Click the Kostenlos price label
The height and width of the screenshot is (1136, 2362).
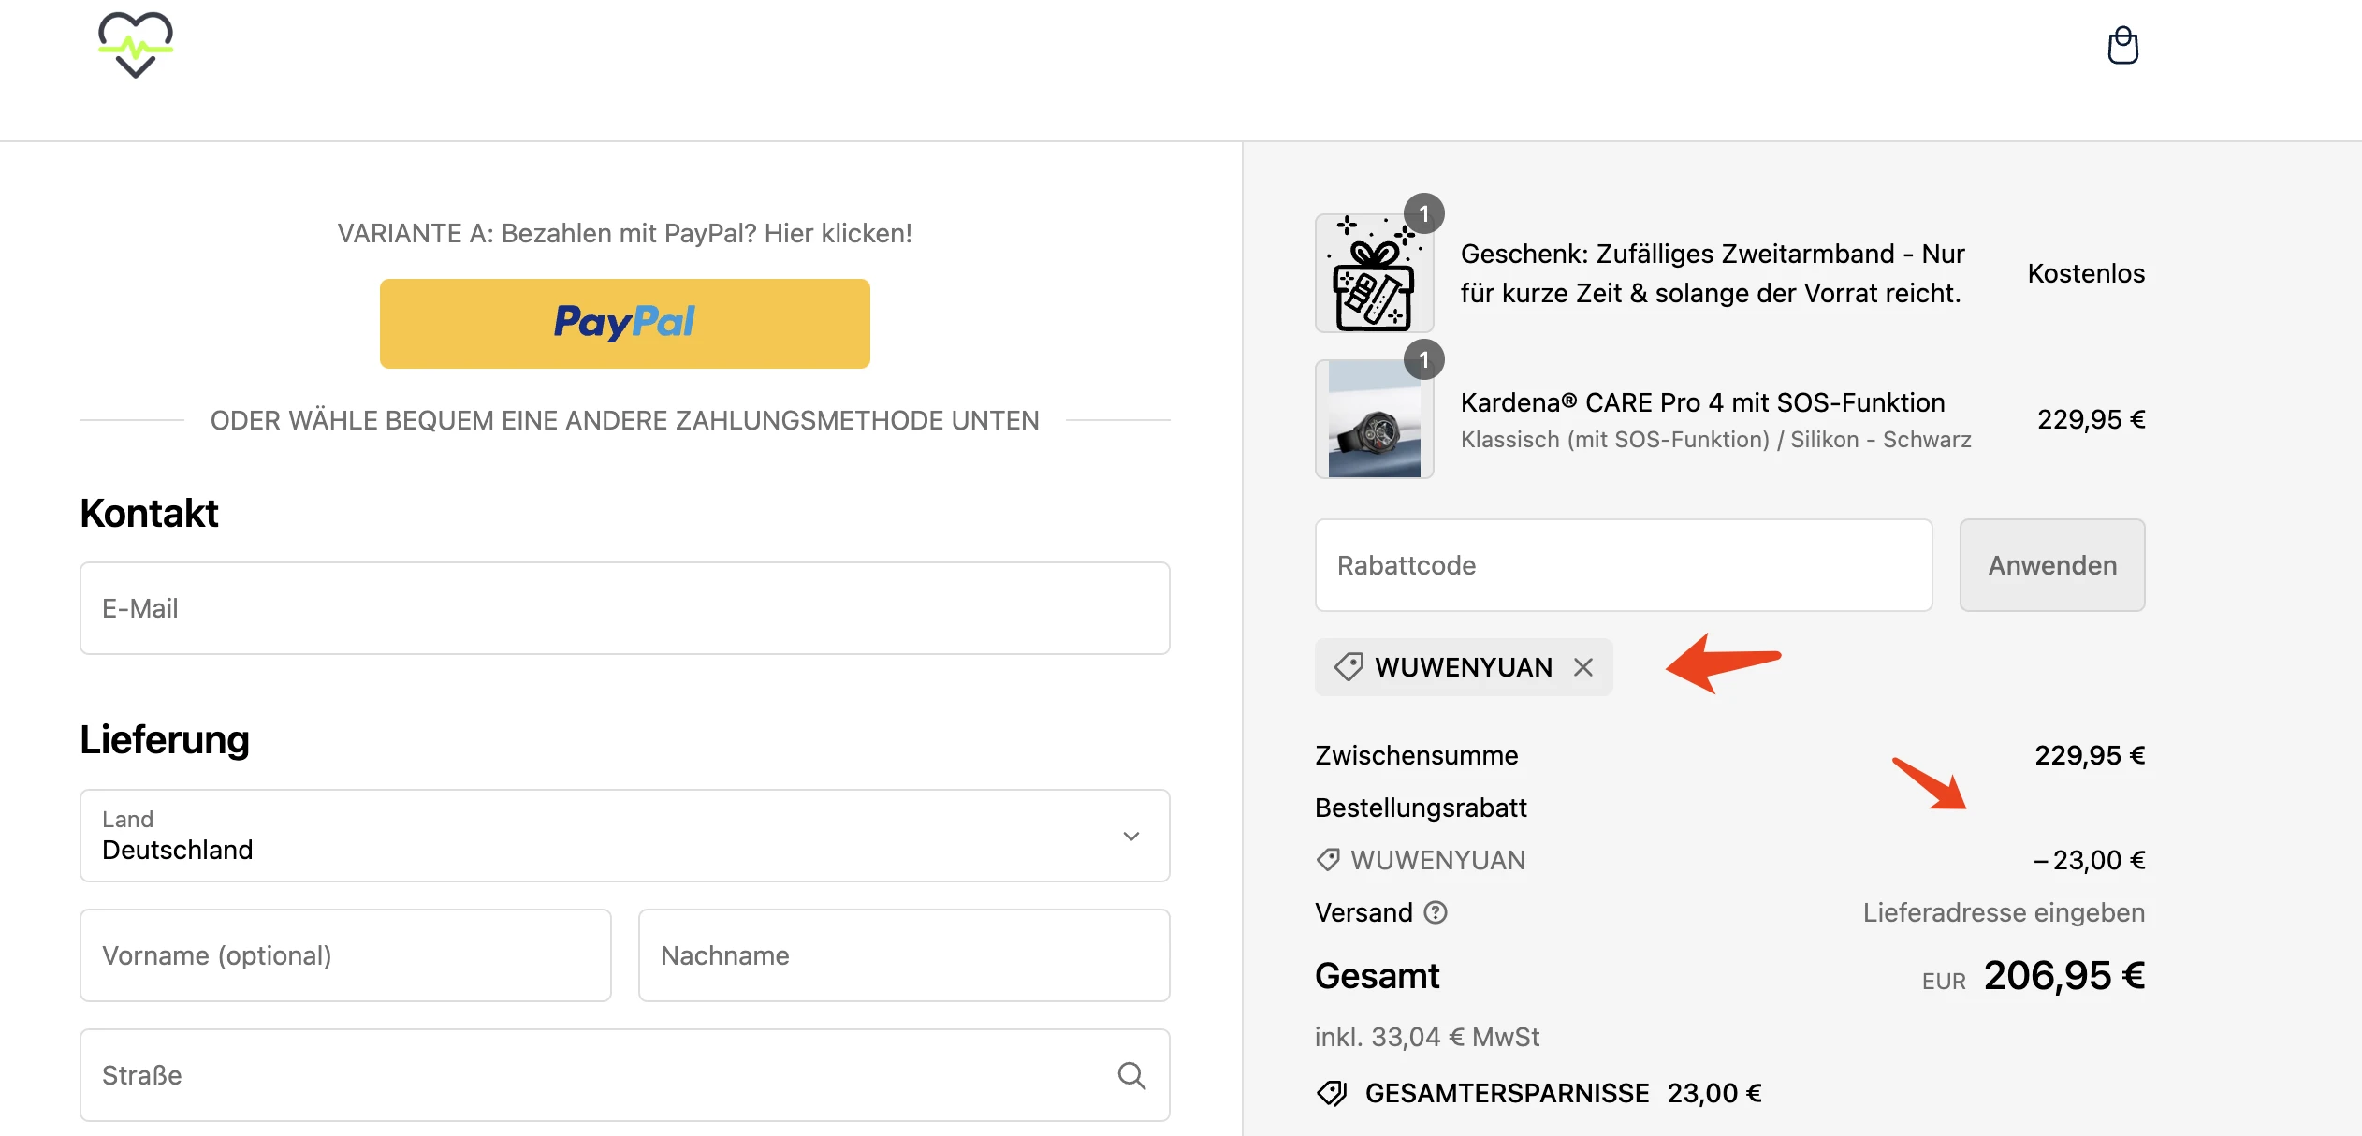point(2086,273)
